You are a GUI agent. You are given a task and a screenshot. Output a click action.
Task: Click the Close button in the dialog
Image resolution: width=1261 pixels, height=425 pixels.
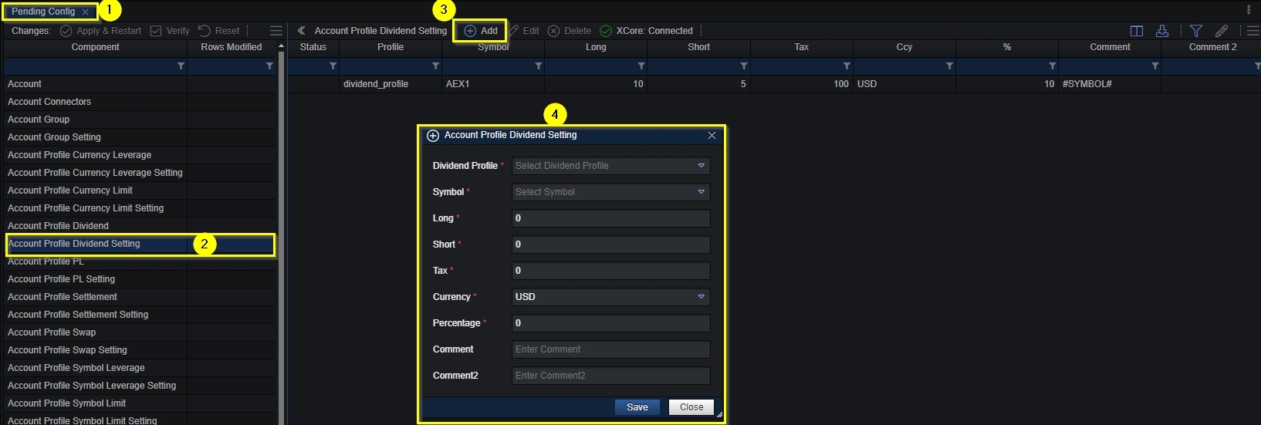click(x=691, y=407)
